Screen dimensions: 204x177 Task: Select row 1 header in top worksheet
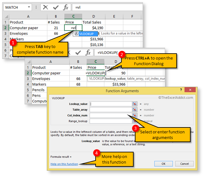point(6,22)
